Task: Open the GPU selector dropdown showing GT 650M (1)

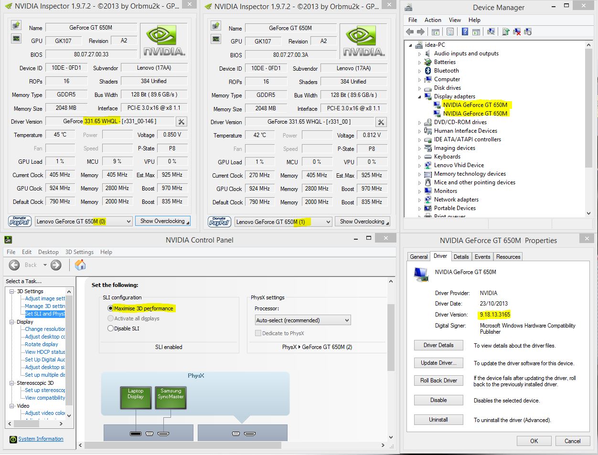Action: click(x=283, y=222)
